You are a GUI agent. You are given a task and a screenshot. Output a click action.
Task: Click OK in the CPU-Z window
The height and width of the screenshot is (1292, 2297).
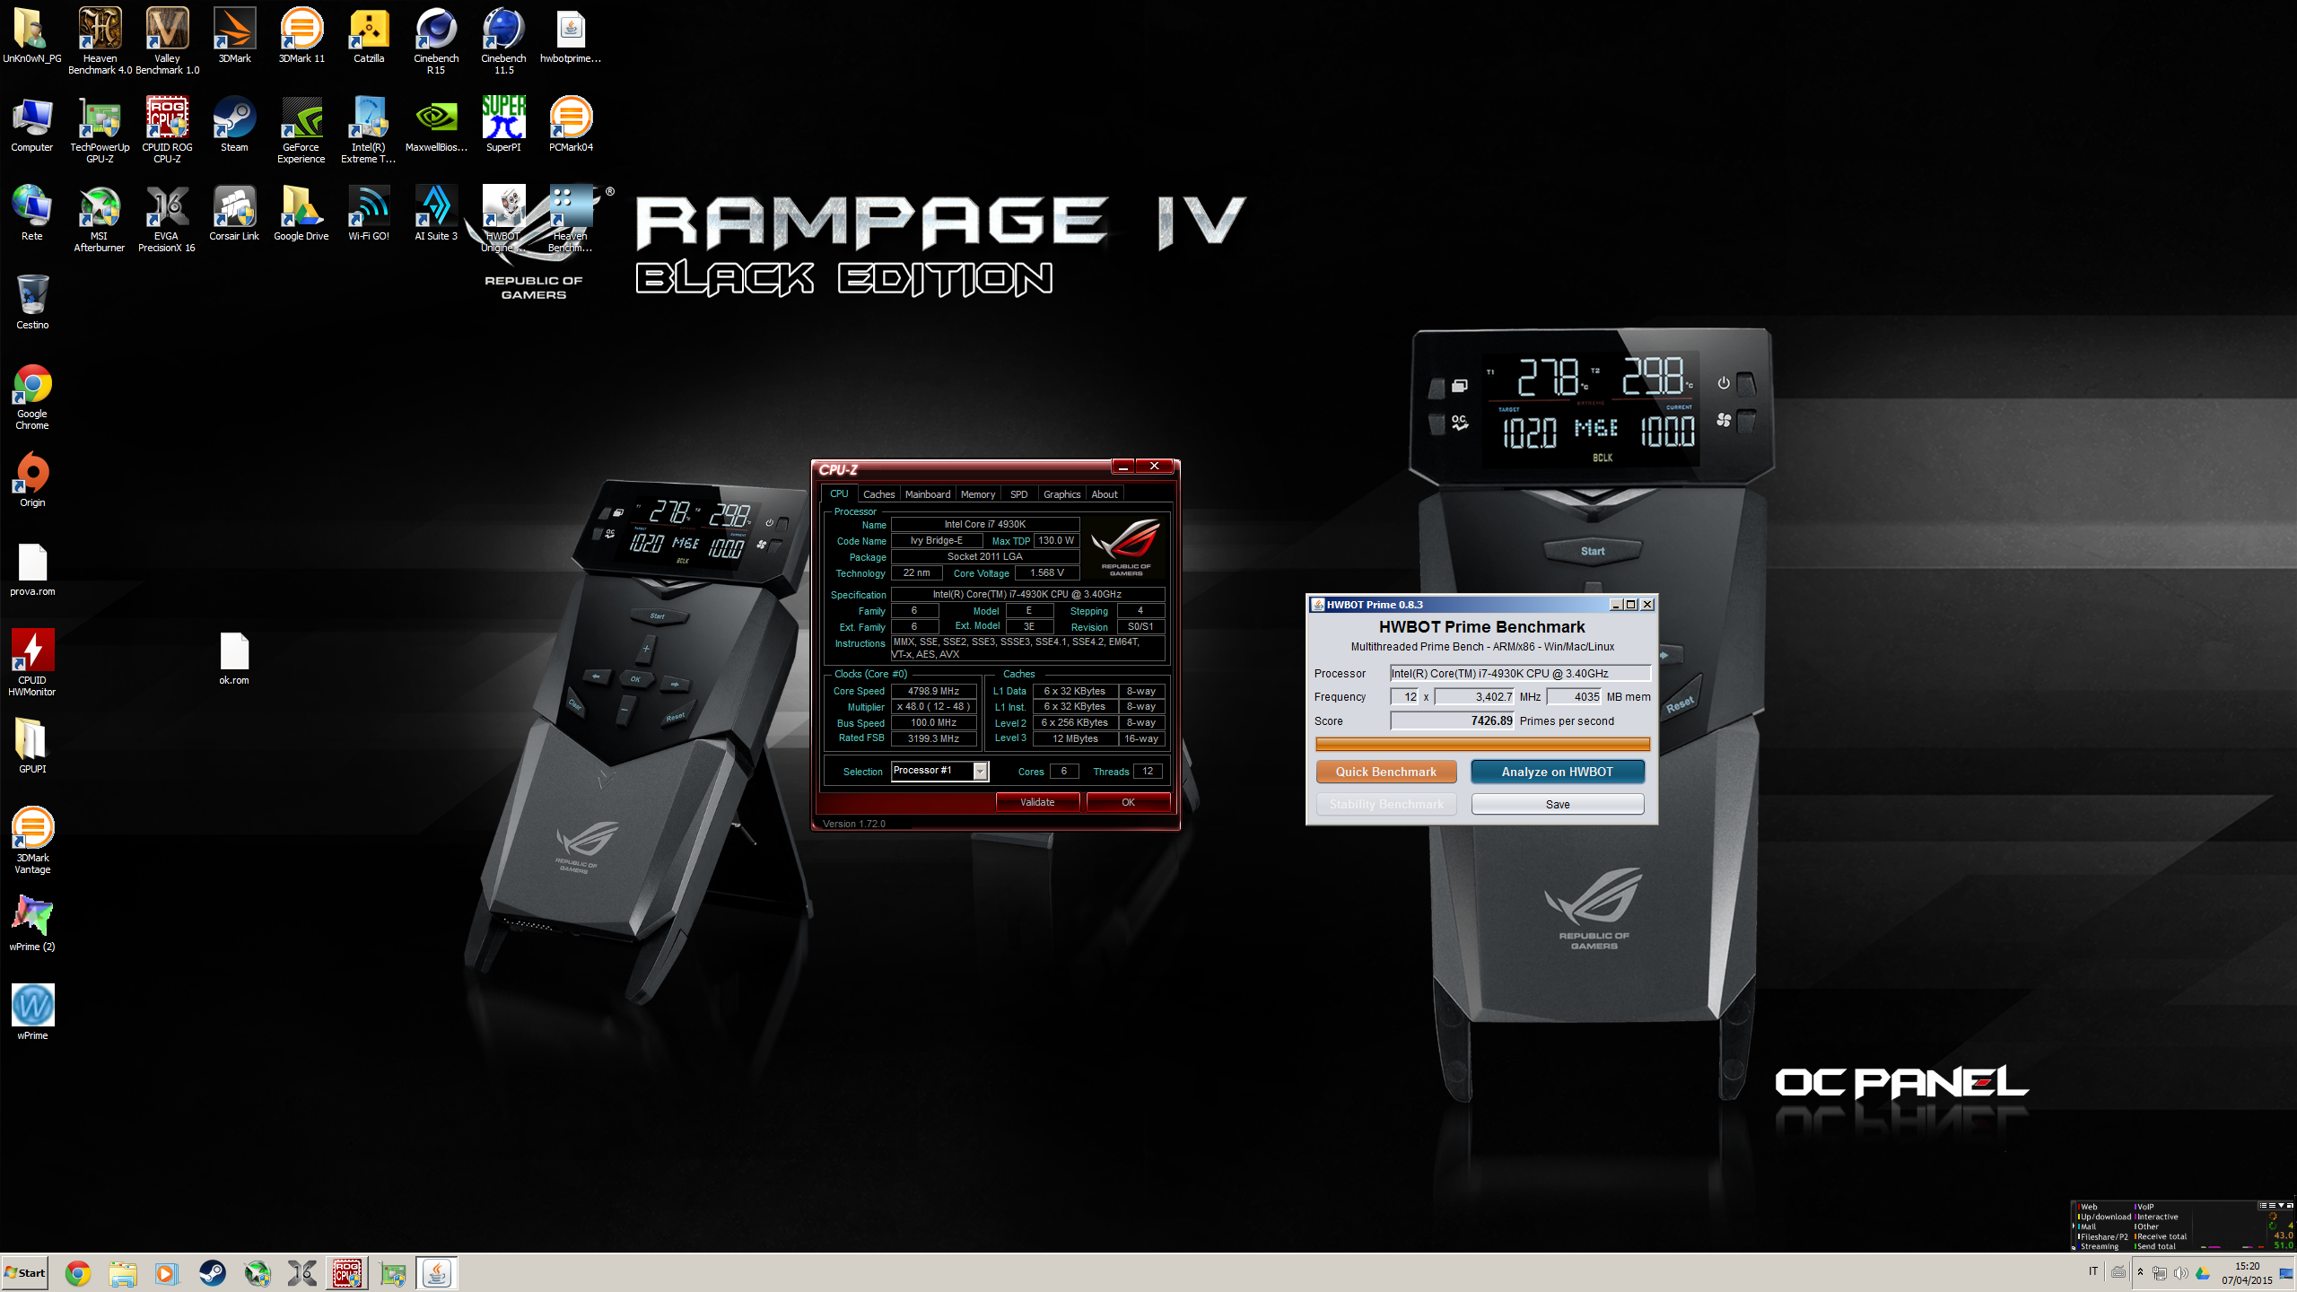(x=1128, y=802)
